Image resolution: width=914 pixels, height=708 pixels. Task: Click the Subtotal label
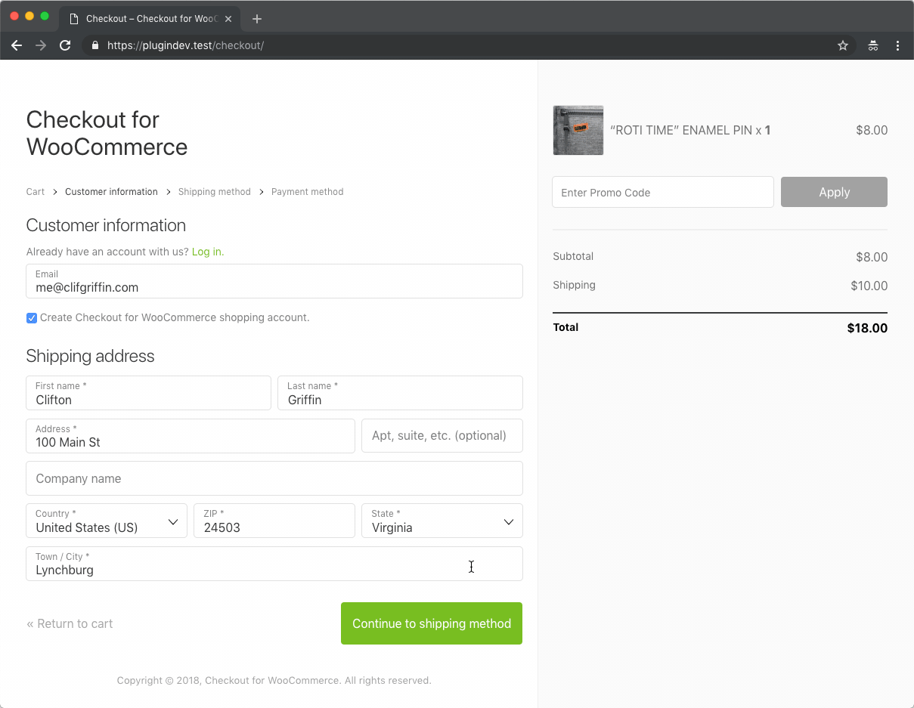click(x=573, y=256)
